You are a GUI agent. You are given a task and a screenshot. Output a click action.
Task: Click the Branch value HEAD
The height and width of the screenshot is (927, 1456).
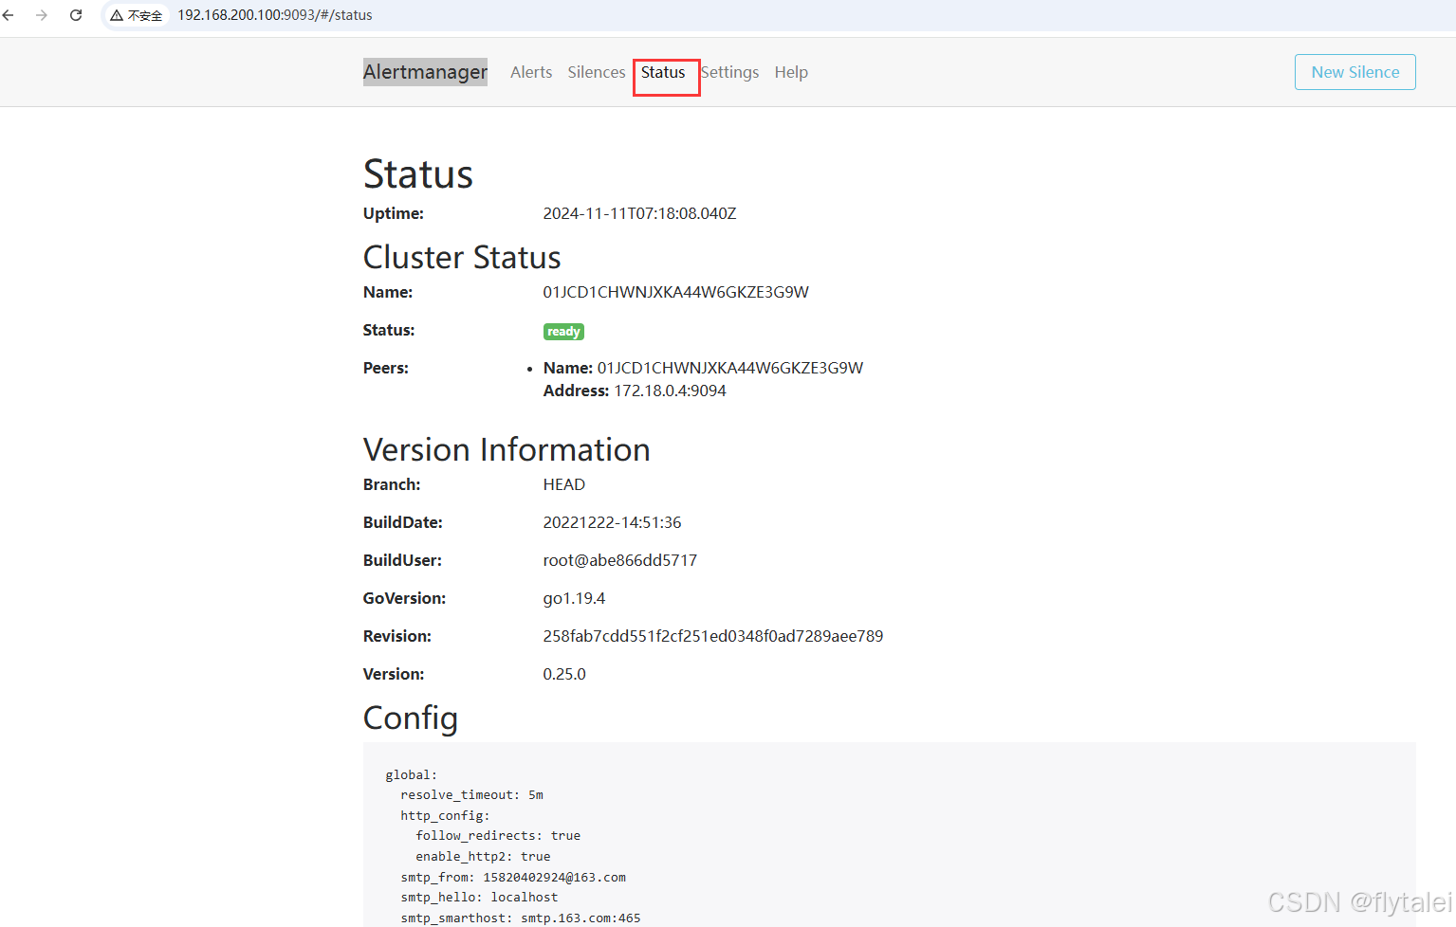pos(564,484)
